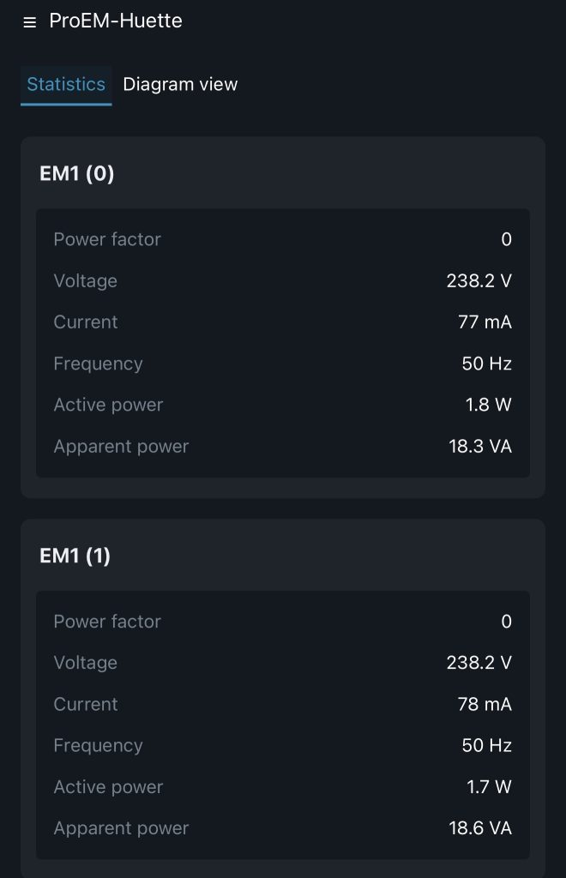Click EM1 (0) voltage value 238.2 V

coord(479,280)
